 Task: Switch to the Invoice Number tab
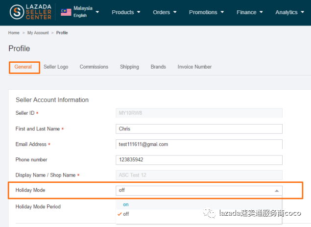194,67
